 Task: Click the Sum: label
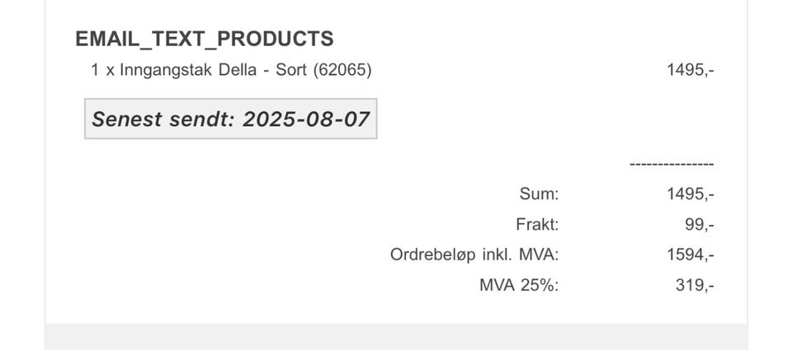click(539, 194)
